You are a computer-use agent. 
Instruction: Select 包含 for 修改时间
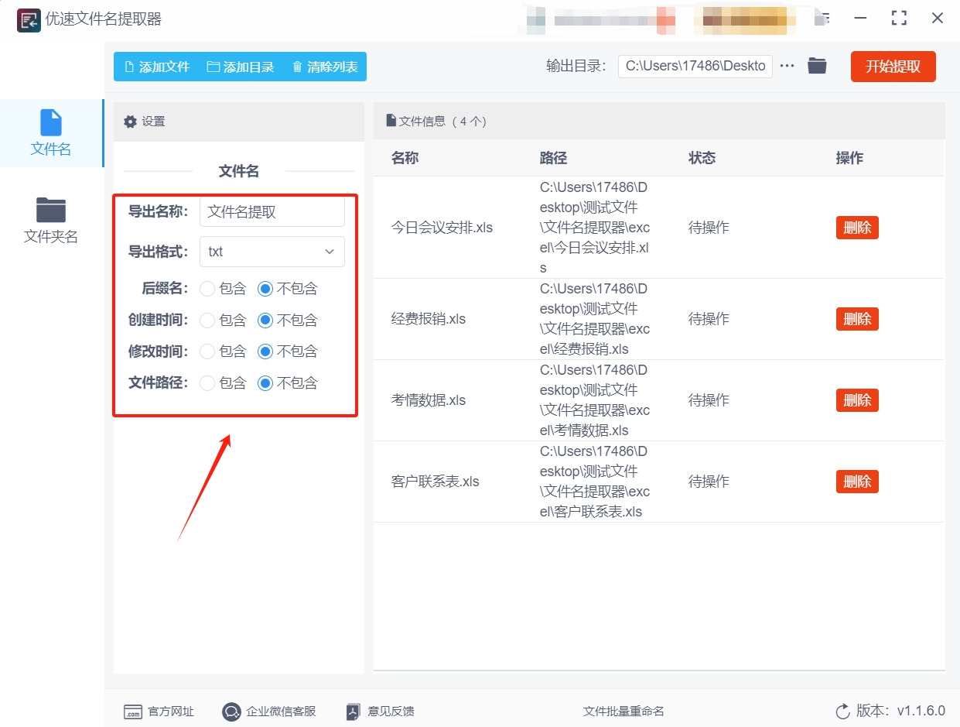click(x=207, y=351)
